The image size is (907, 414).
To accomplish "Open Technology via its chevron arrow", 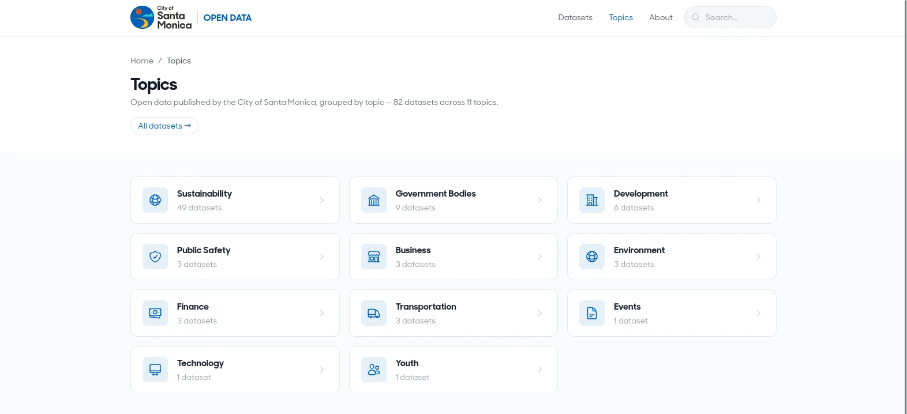I will coord(322,370).
